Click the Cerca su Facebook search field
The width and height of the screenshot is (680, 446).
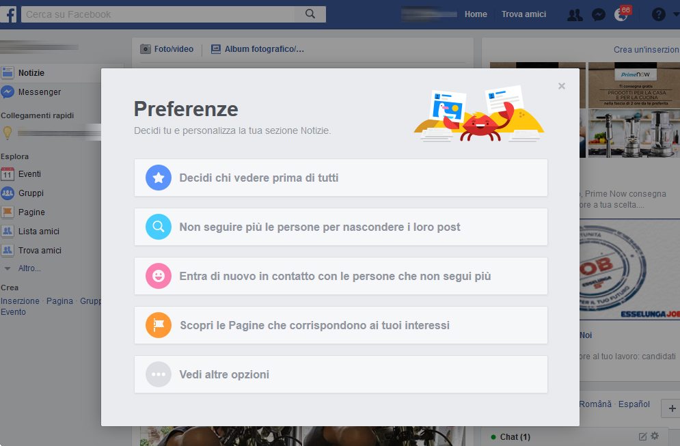(x=158, y=14)
